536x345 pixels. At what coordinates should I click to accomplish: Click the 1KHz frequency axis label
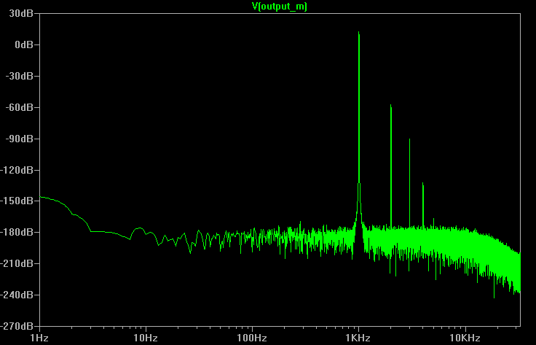coord(358,338)
